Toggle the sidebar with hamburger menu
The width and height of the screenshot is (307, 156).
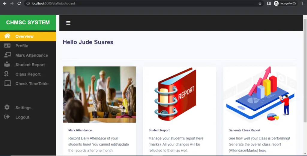(x=68, y=23)
